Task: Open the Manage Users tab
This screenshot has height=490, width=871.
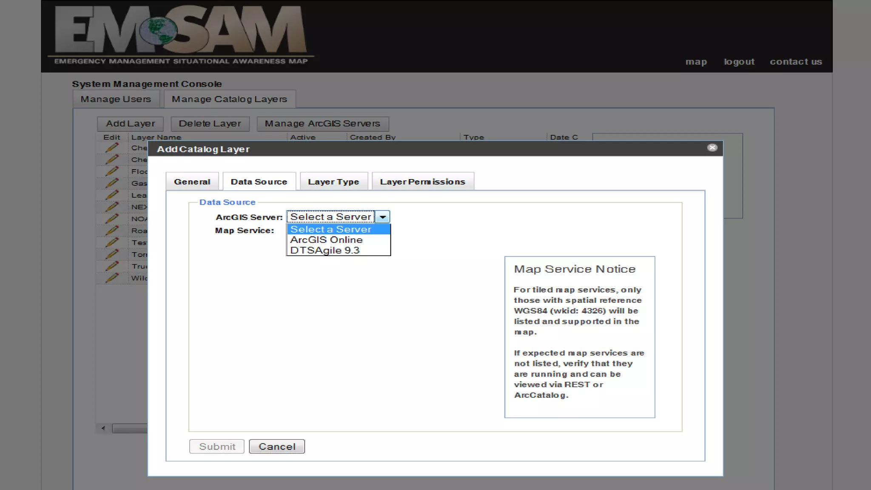Action: tap(116, 99)
